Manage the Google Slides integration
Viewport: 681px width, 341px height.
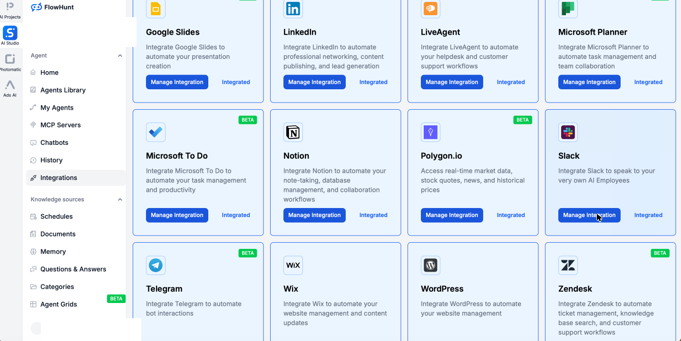pyautogui.click(x=177, y=82)
